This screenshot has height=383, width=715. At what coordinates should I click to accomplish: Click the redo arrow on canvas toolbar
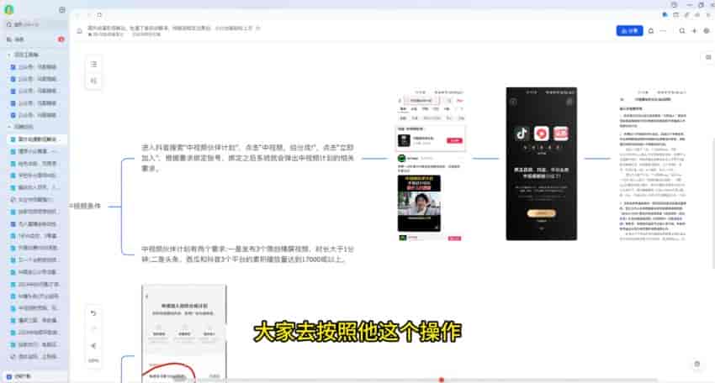pos(93,328)
